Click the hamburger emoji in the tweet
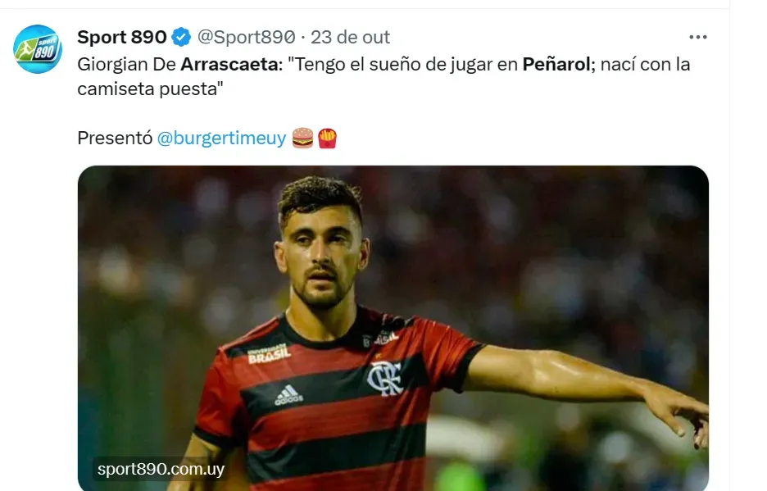 pos(302,138)
